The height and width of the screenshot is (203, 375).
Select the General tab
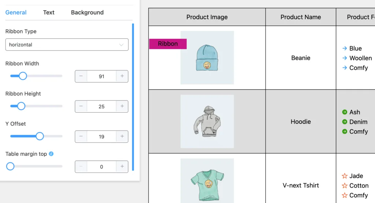[16, 12]
